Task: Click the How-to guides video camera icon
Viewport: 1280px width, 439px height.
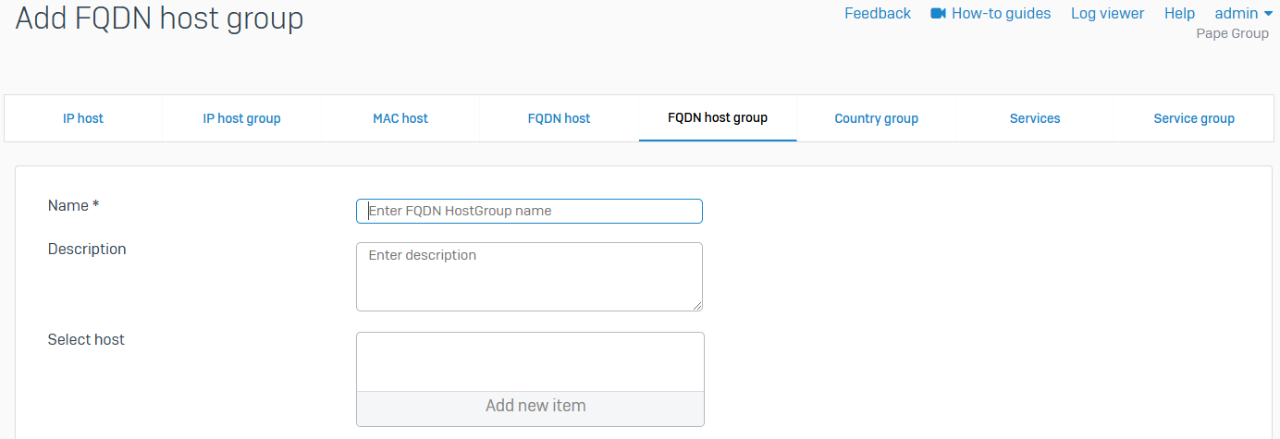Action: [939, 14]
